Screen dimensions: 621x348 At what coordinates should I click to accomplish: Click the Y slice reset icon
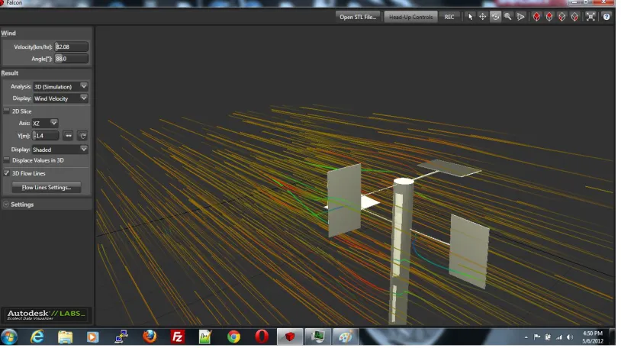[x=83, y=137]
